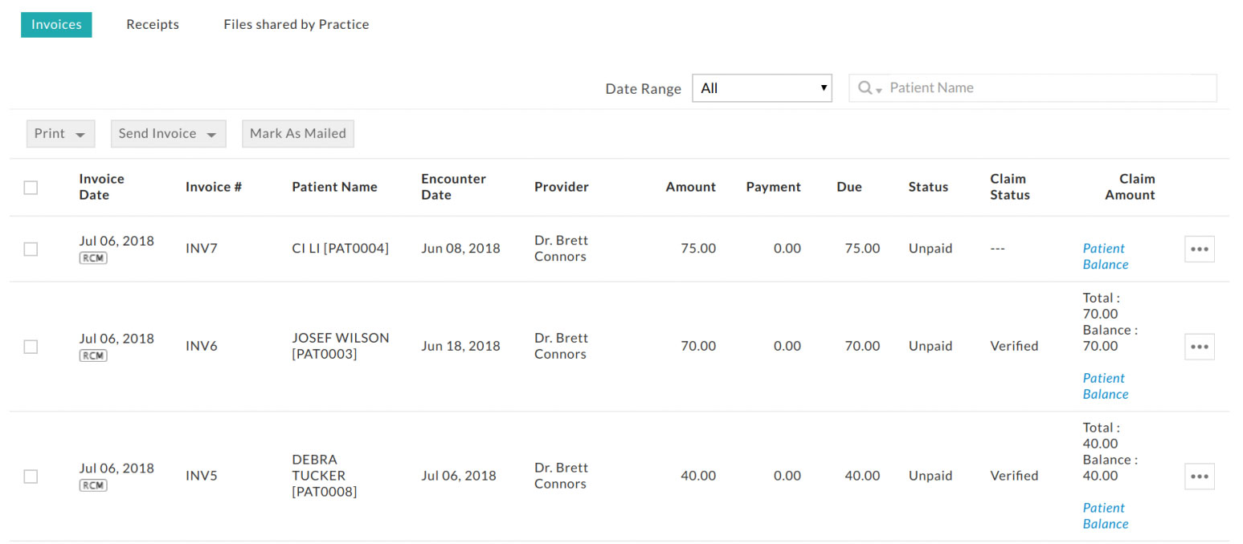Check the select-all checkbox in the header
Screen dimensions: 1243x544
31,187
